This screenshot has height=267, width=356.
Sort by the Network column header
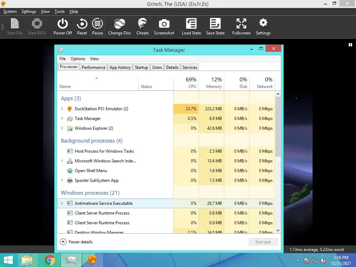(262, 83)
